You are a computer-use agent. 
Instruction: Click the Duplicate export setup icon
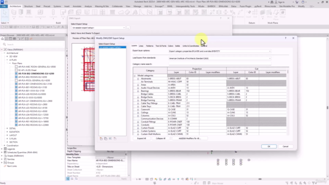tap(106, 139)
